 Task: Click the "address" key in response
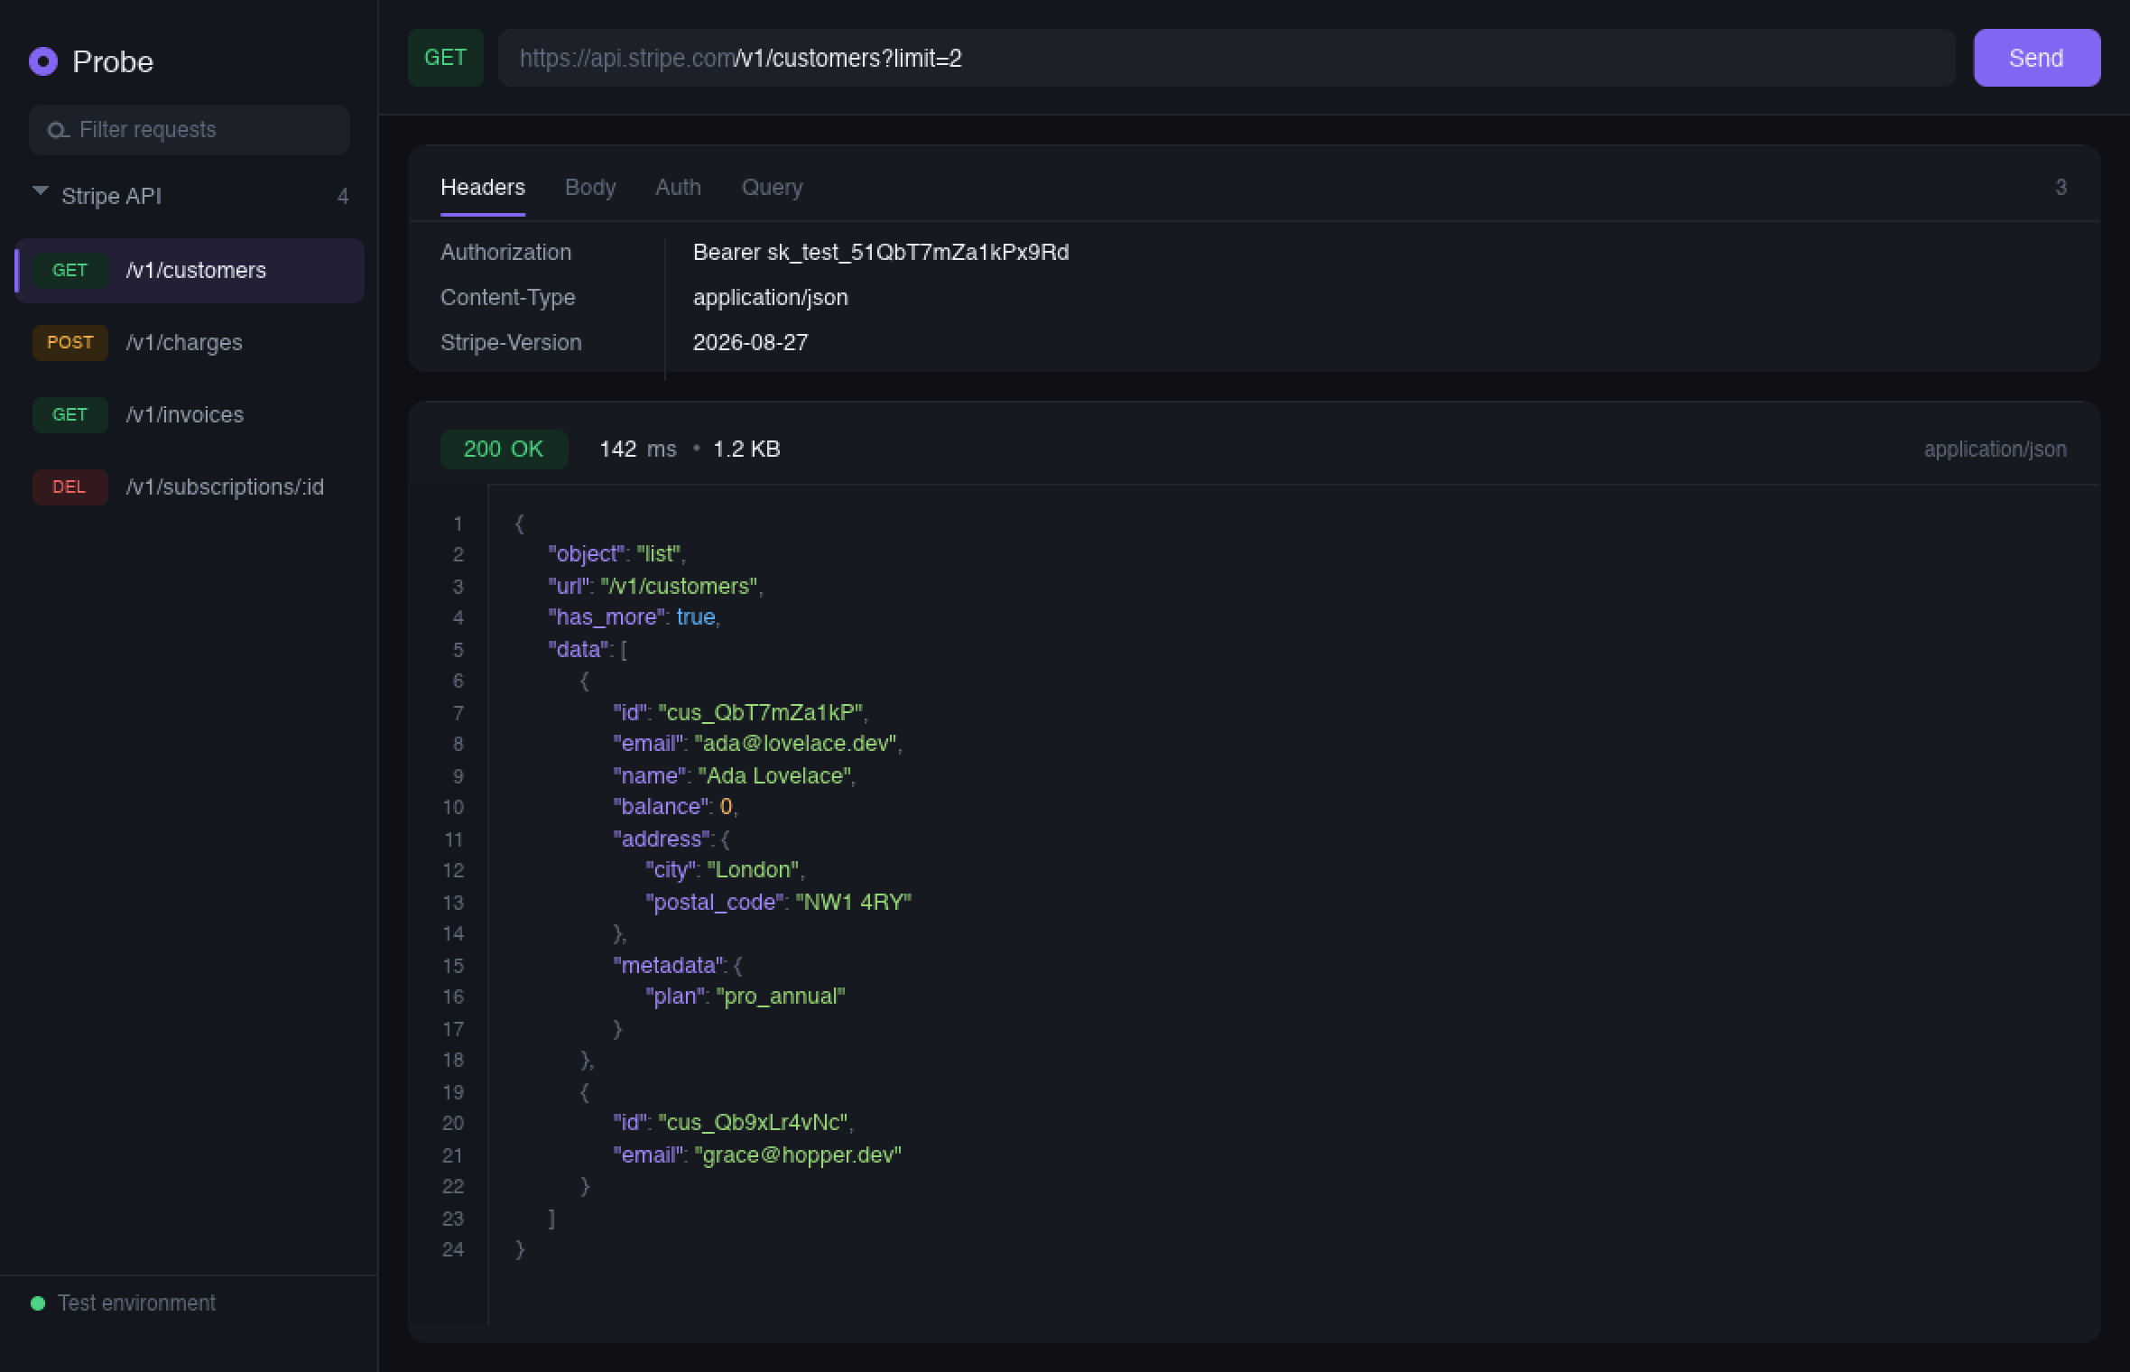point(662,839)
